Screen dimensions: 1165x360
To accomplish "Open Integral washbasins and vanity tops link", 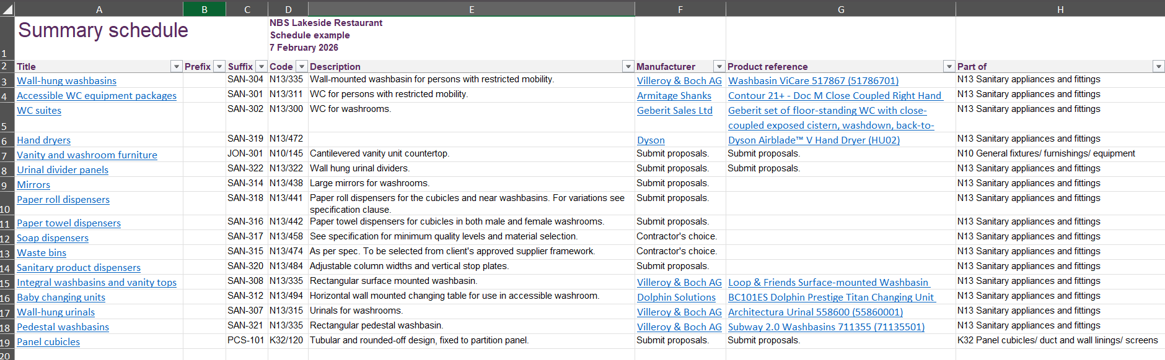I will (x=97, y=283).
